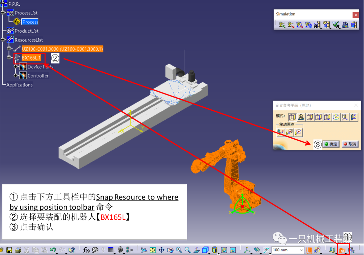Click the axis system icon
This screenshot has height=255, width=364.
[247, 250]
